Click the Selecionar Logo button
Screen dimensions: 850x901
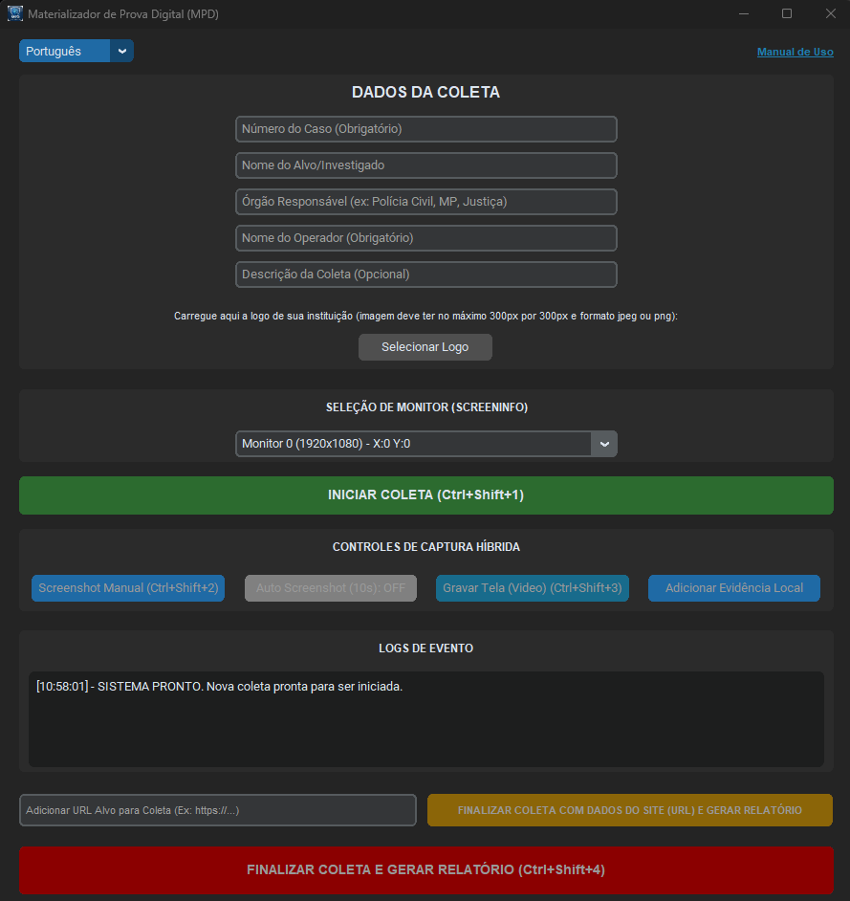pyautogui.click(x=425, y=347)
